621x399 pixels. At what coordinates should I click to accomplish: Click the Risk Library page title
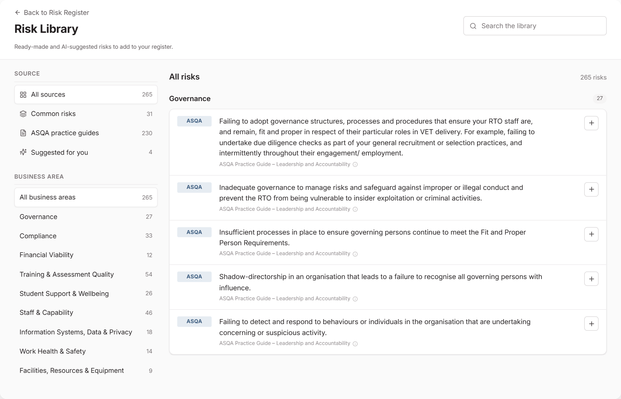46,29
